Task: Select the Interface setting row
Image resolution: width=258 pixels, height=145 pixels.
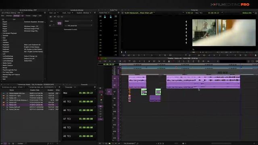Action: [6, 42]
